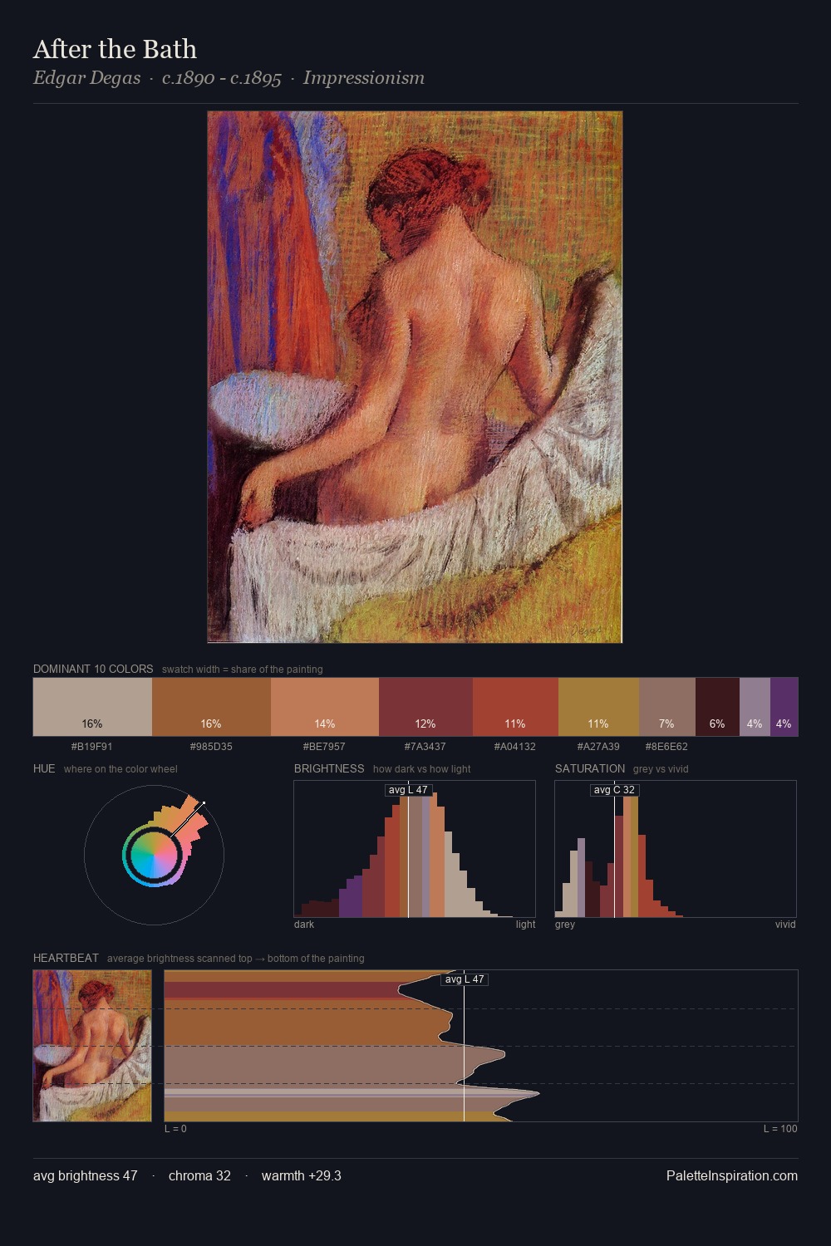The height and width of the screenshot is (1246, 831).
Task: Open the main After the Bath painting image
Action: (415, 377)
